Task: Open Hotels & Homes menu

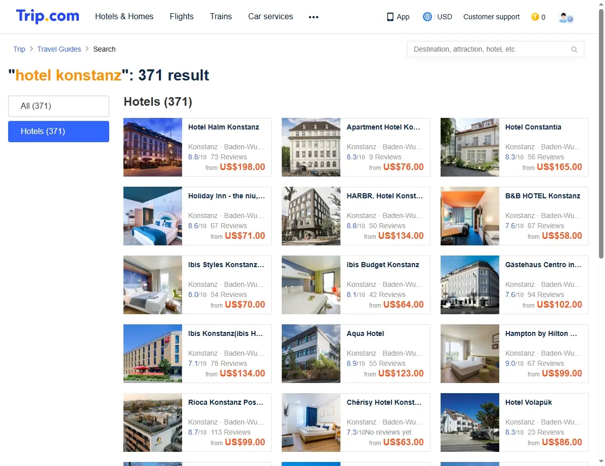Action: (124, 17)
